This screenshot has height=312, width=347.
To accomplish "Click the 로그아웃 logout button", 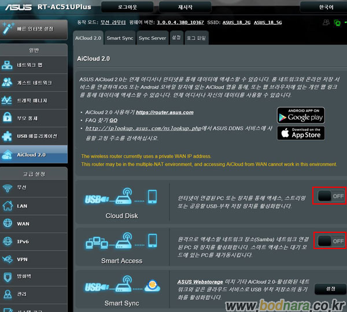I will (x=127, y=7).
